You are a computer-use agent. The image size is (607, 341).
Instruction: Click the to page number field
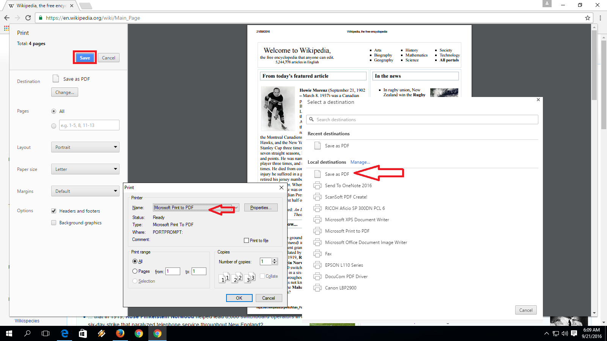tap(199, 271)
